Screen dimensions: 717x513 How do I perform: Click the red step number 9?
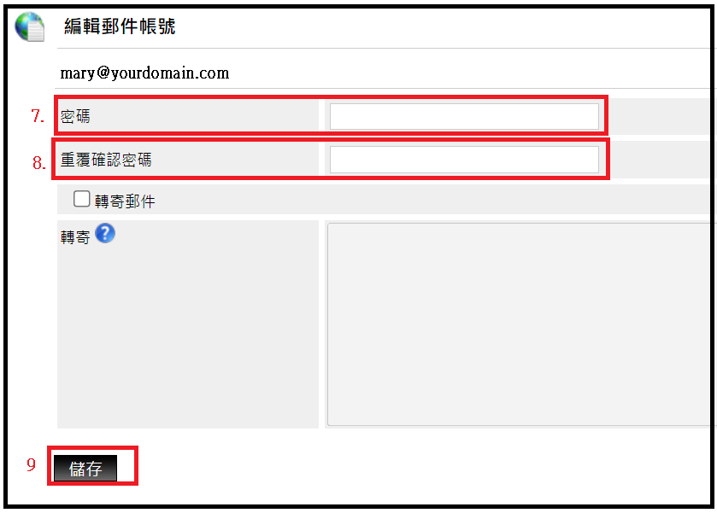tap(31, 465)
